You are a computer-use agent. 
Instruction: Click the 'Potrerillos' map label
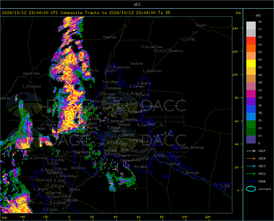click(x=56, y=125)
